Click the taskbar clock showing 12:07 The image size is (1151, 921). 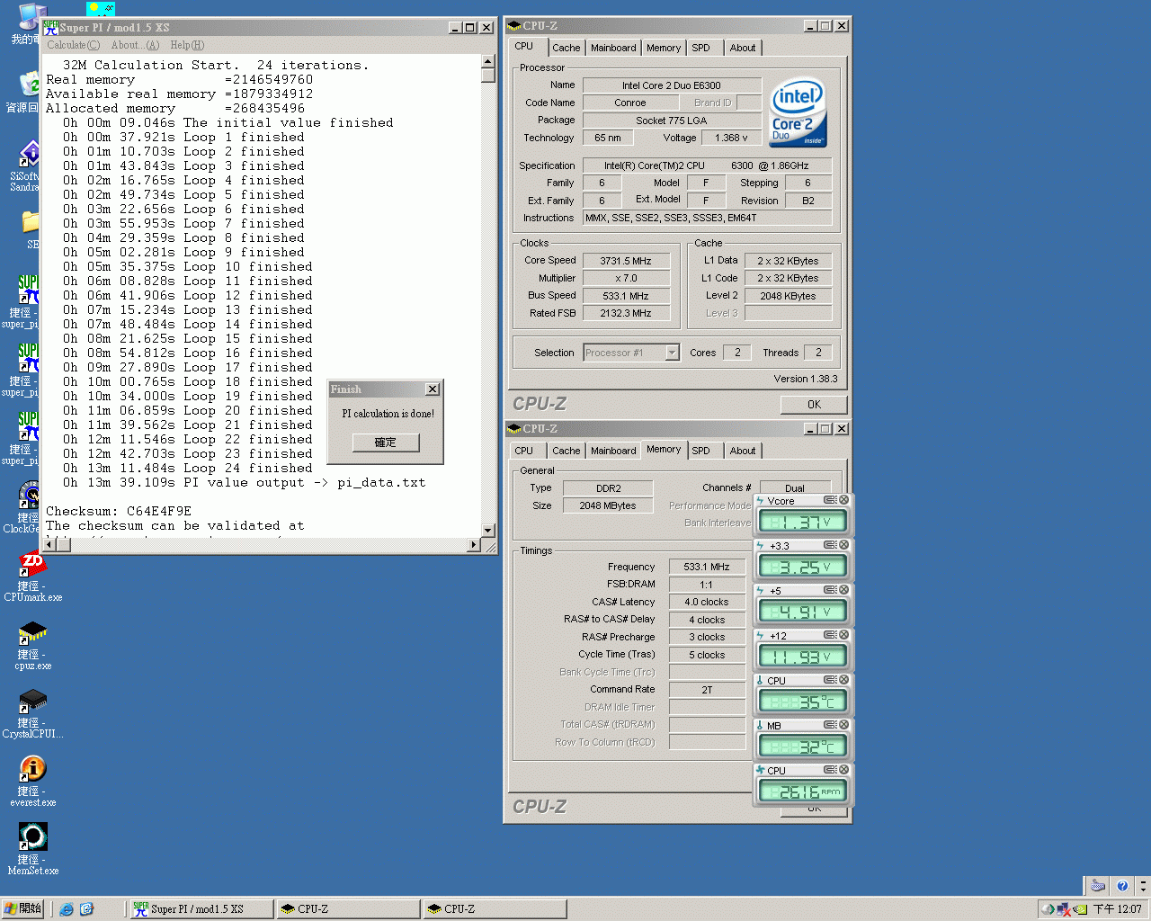[1118, 909]
